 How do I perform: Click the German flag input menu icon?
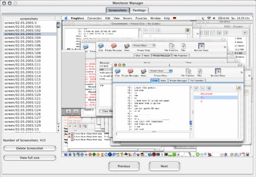[174, 18]
